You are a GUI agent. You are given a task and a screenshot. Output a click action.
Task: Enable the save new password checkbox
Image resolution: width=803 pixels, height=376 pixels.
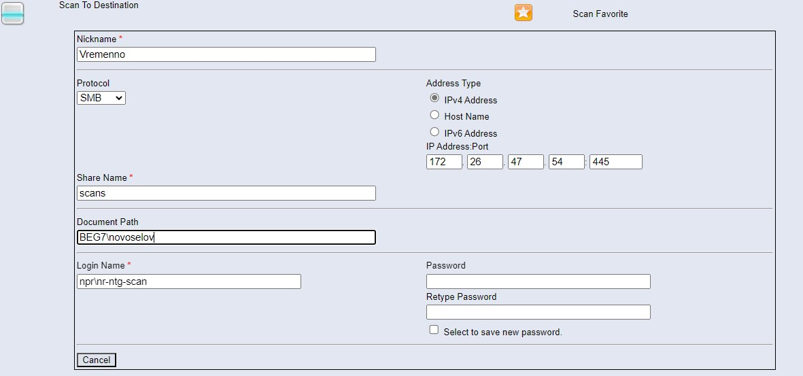tap(434, 330)
